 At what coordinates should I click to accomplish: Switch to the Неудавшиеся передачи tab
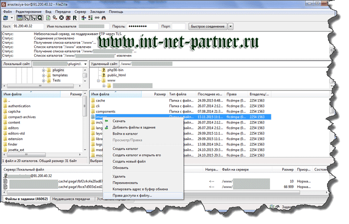tap(71, 199)
